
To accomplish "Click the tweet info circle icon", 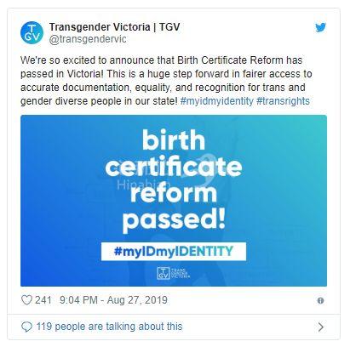I will (320, 301).
